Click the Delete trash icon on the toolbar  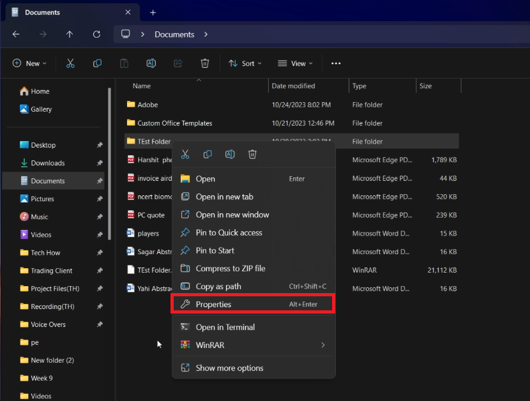tap(204, 63)
